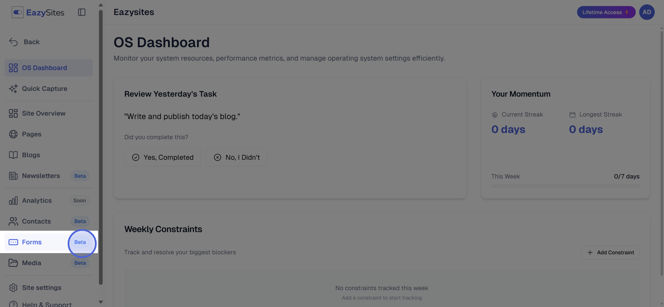Screen dimensions: 664x307
Task: Open Analytics via the bar chart icon
Action: 13,201
